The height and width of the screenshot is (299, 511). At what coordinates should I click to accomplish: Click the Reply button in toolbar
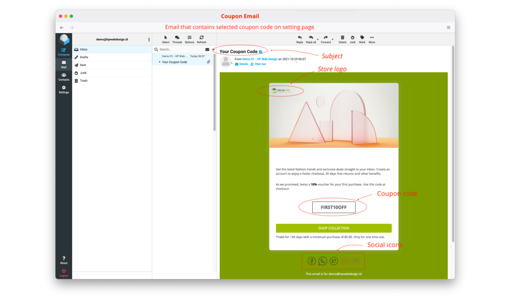[299, 39]
